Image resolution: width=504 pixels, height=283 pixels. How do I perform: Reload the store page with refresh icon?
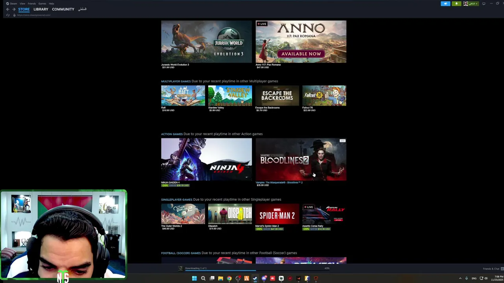coord(8,15)
